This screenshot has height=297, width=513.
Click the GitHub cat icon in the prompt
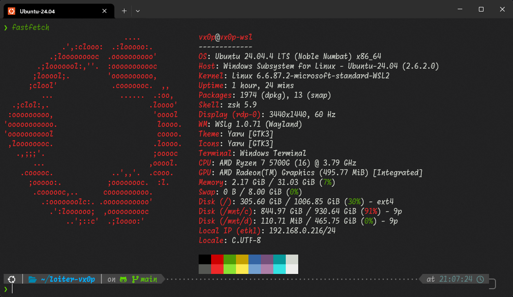pyautogui.click(x=124, y=279)
